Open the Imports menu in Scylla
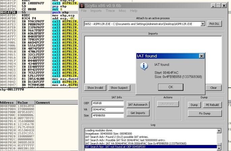231x151 pixels. coord(96,11)
